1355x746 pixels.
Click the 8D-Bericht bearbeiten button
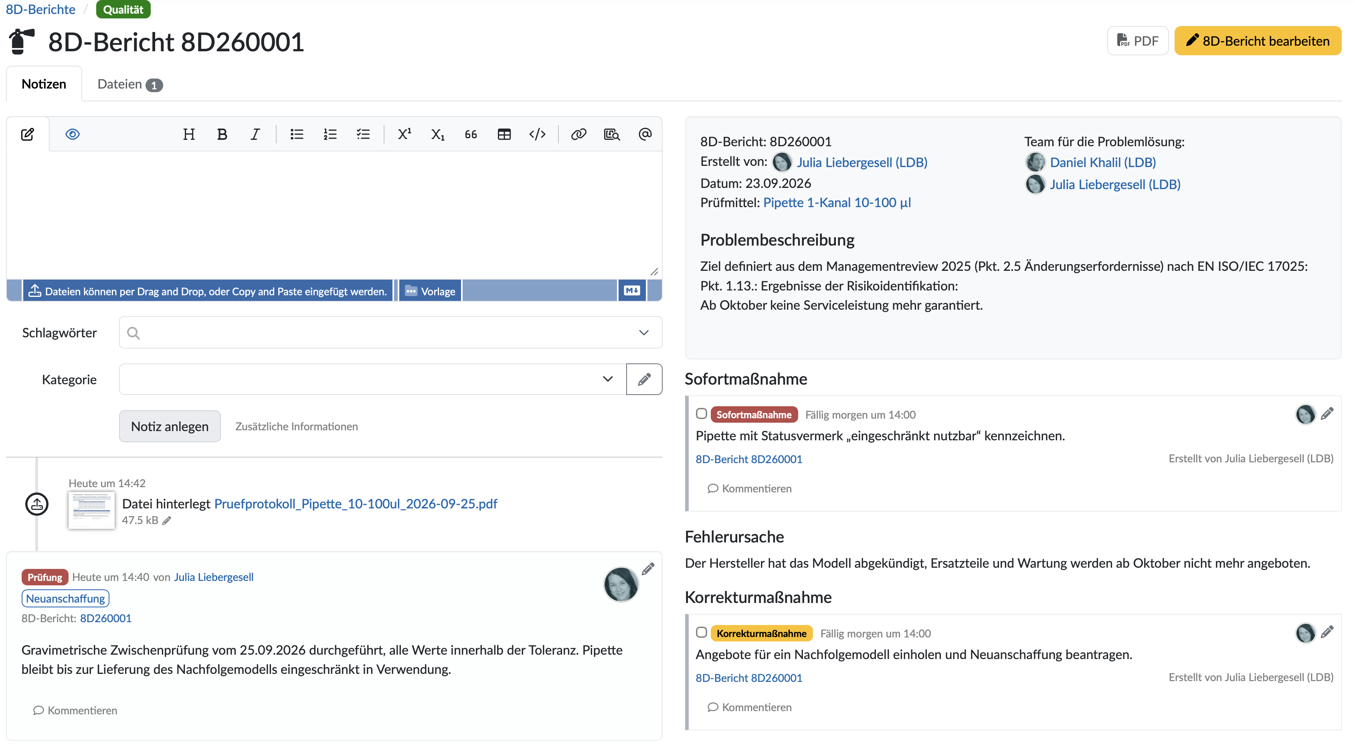(1257, 41)
